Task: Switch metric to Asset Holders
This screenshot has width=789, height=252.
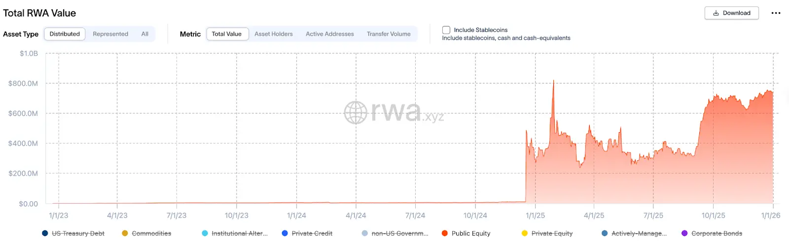Action: point(274,34)
